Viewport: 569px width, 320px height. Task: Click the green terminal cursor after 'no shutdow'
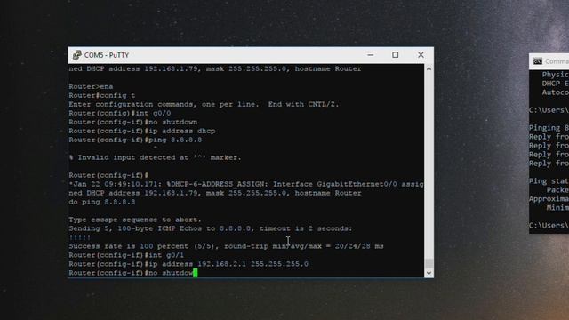pyautogui.click(x=196, y=273)
